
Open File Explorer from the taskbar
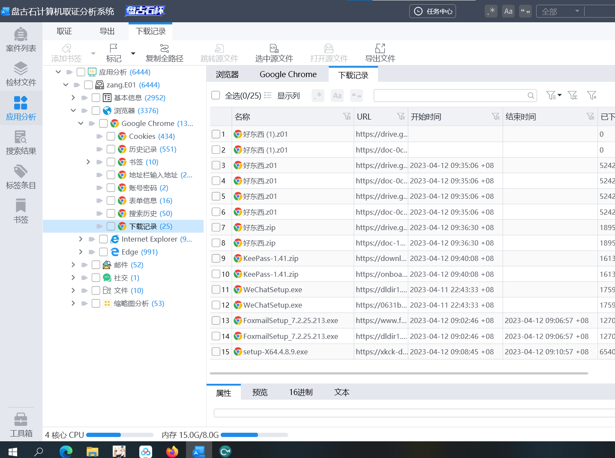[93, 451]
